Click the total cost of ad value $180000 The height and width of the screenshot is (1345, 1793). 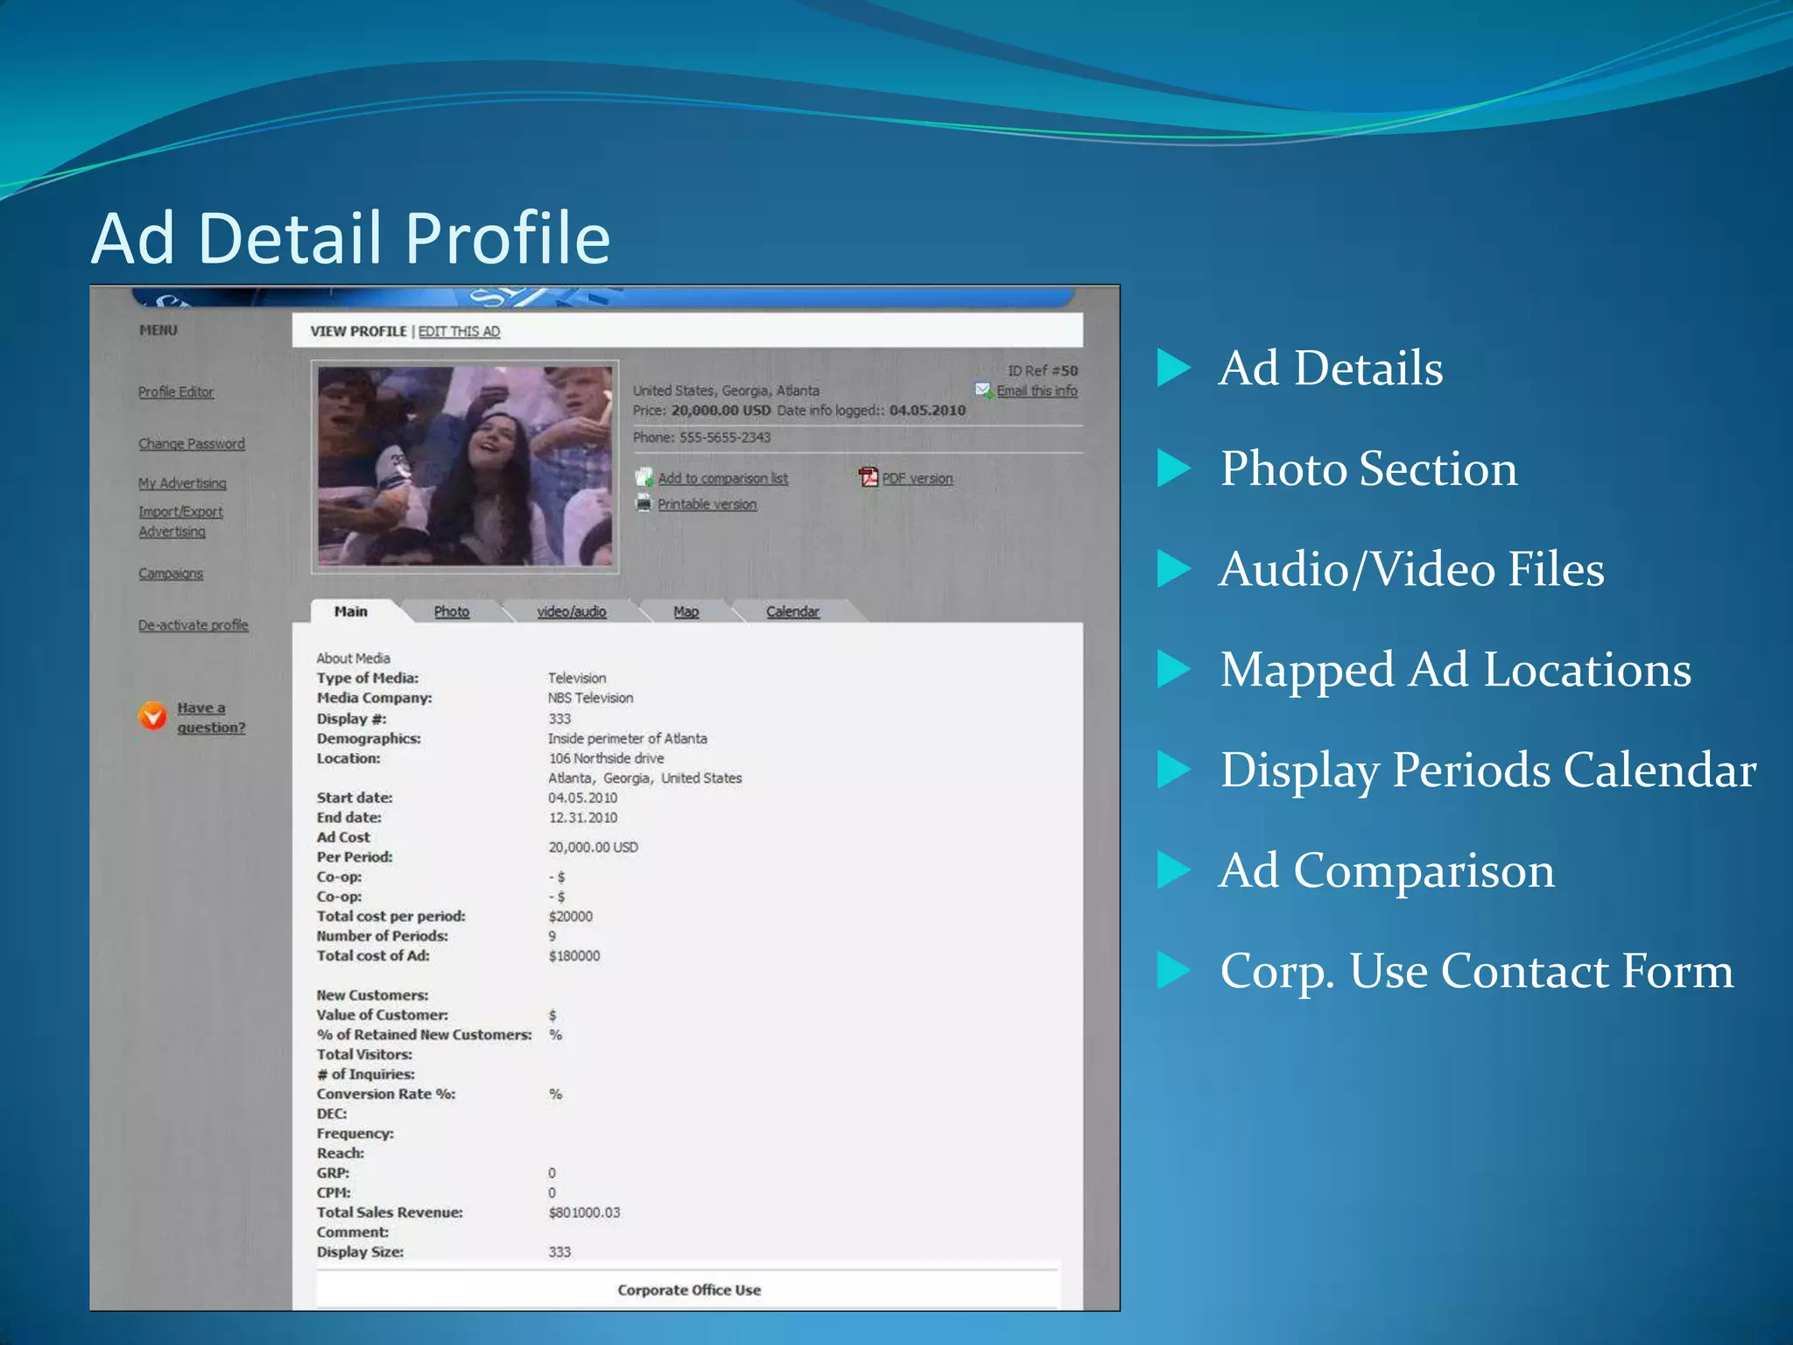pyautogui.click(x=574, y=955)
